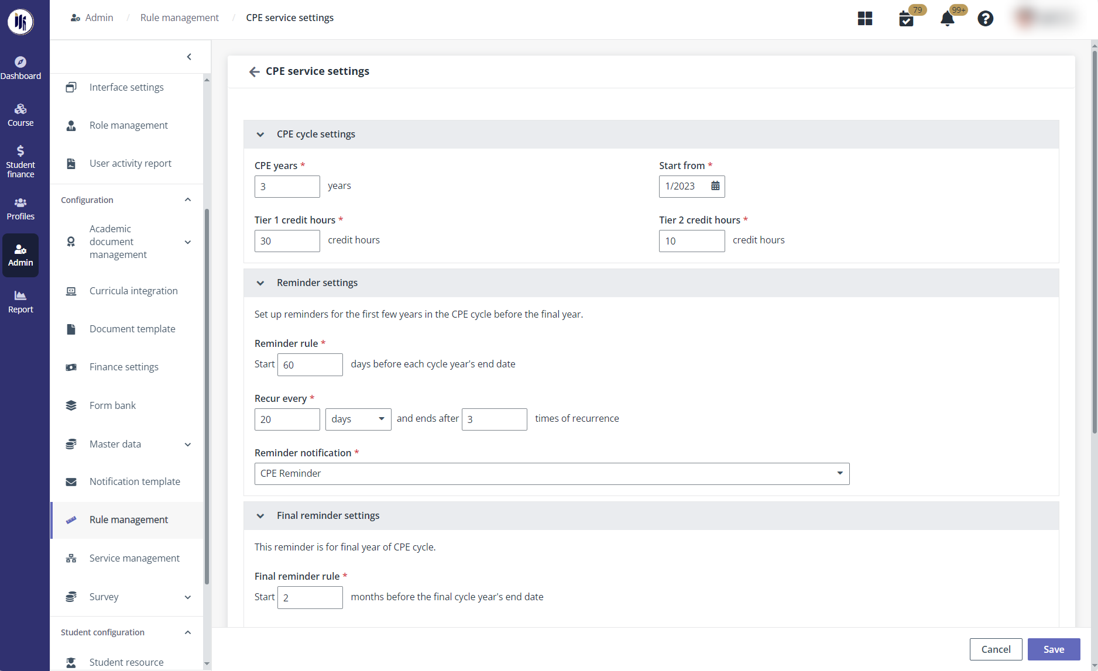Click the Form bank icon
The image size is (1098, 671).
pos(71,405)
